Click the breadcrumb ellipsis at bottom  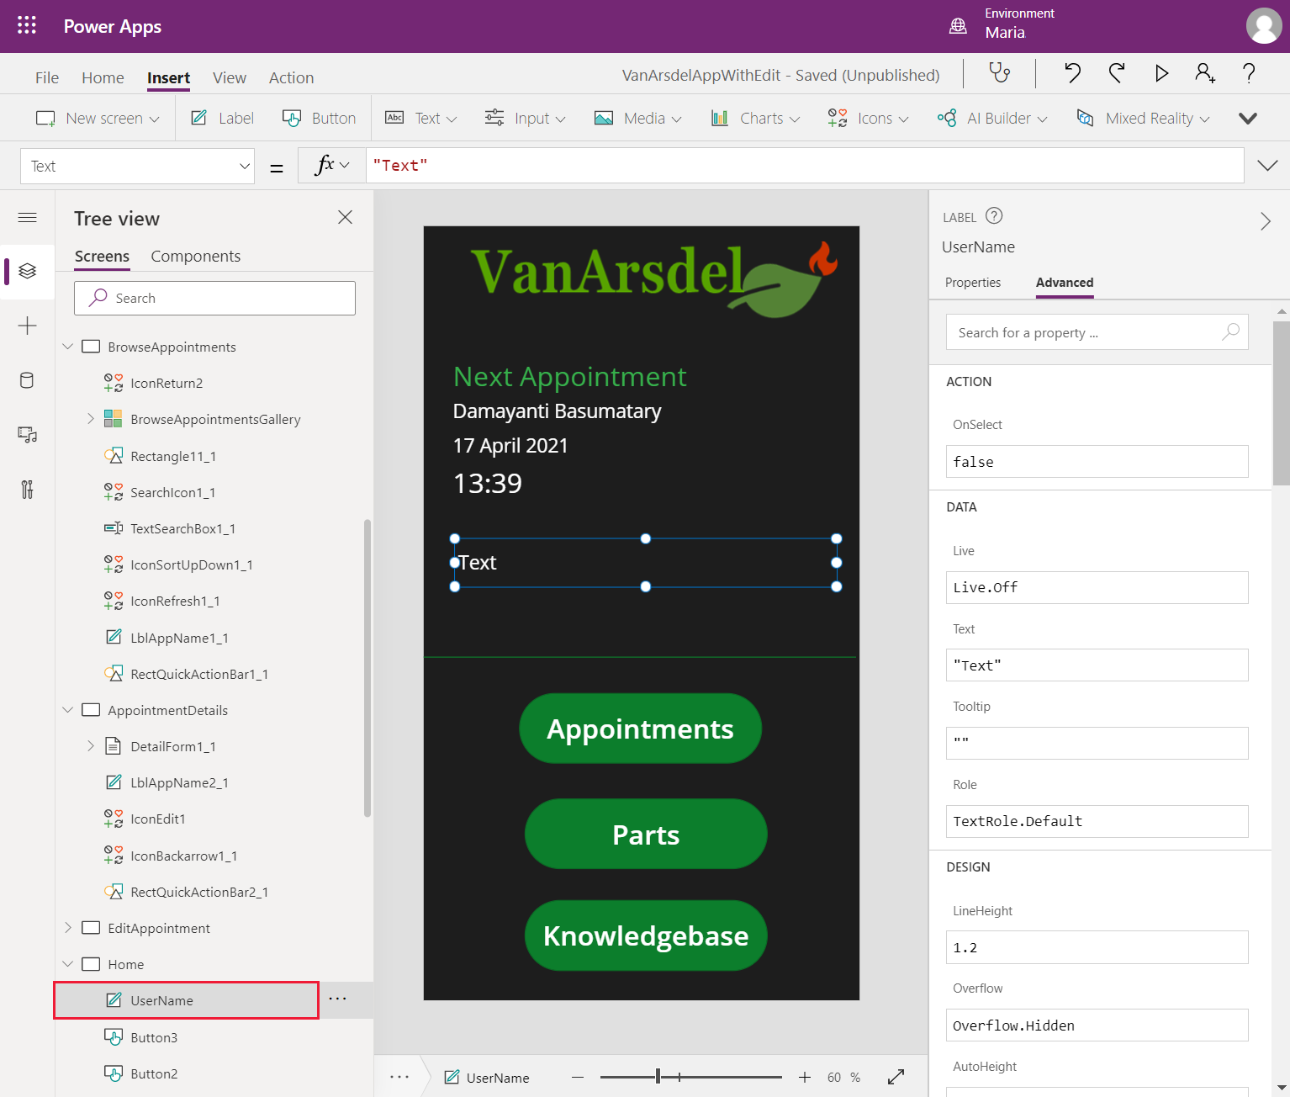[x=399, y=1077]
